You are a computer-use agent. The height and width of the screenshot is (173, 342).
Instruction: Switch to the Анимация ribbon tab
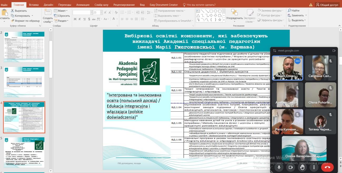coord(83,5)
